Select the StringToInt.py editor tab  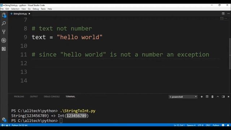pyautogui.click(x=20, y=14)
